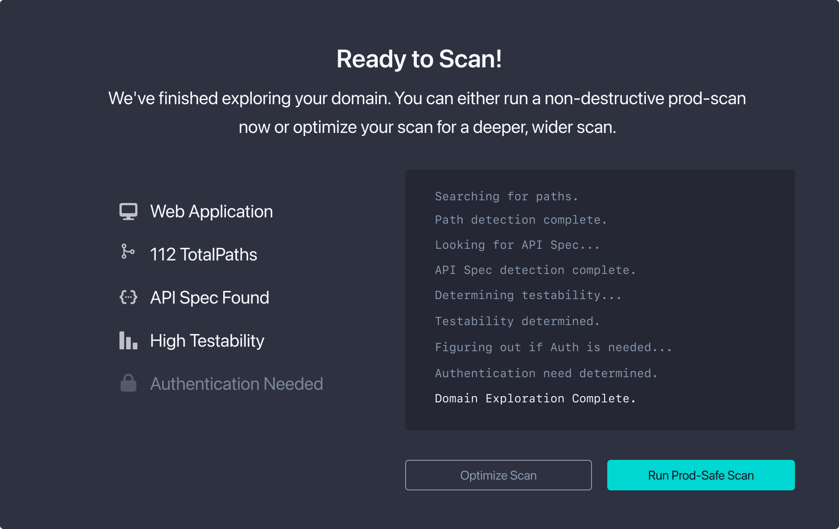Select the Searching for paths log entry
The height and width of the screenshot is (529, 839).
pos(506,196)
